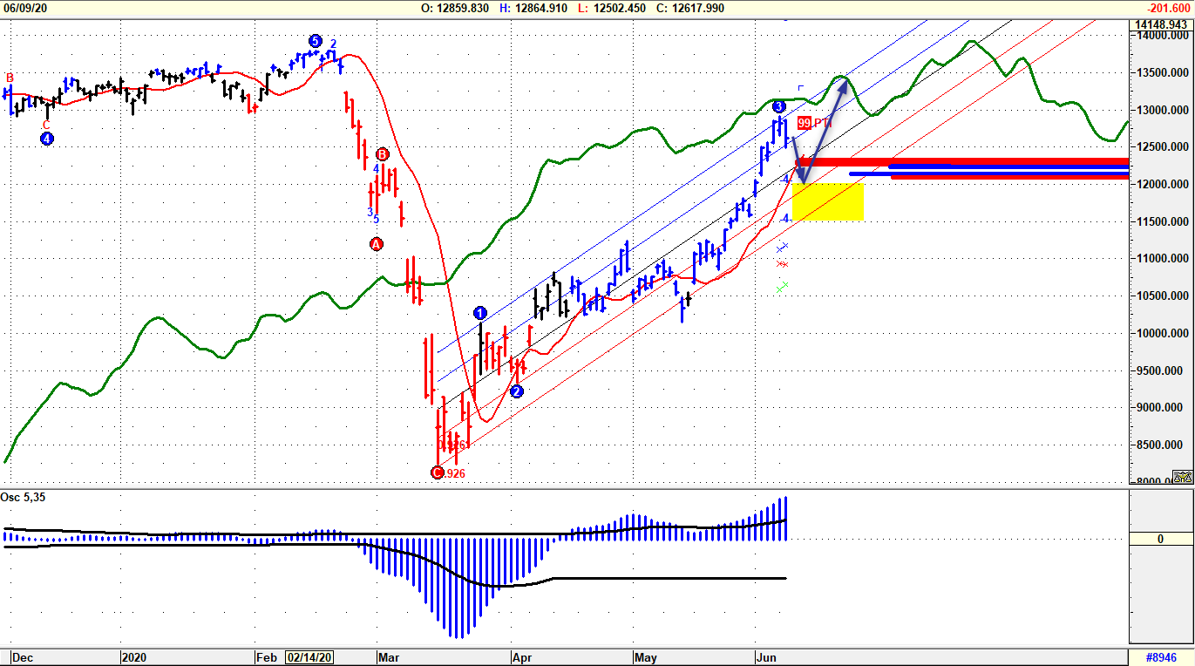Click the green X projection marker
Viewport: 1195px width, 666px height.
(x=782, y=287)
